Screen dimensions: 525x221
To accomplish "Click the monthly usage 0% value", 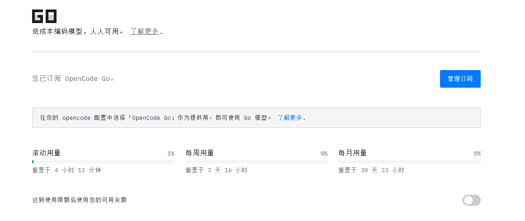I will (477, 154).
